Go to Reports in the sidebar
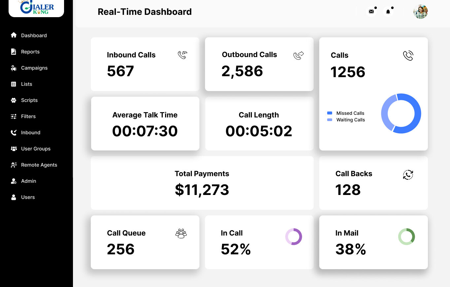This screenshot has width=450, height=287. coord(30,52)
